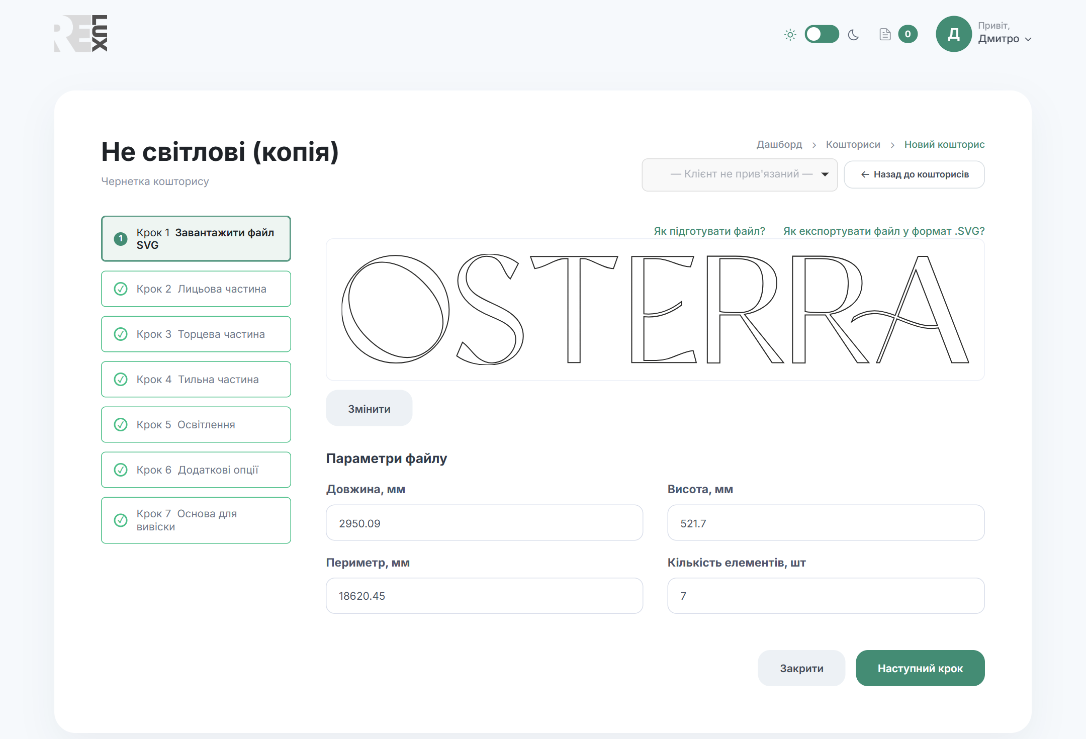Viewport: 1086px width, 739px height.
Task: Open Як підготувати файл? link
Action: point(709,231)
